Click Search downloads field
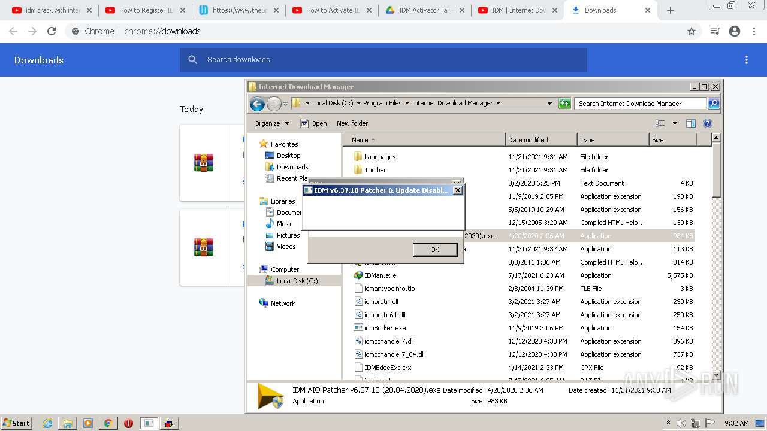 click(x=383, y=60)
